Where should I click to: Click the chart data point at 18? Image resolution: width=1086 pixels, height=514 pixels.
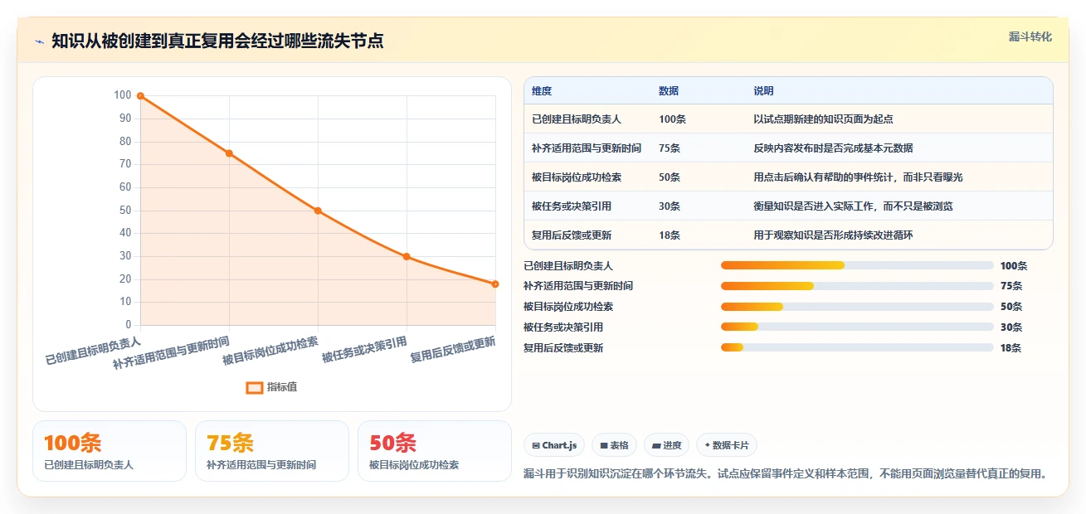click(x=495, y=284)
